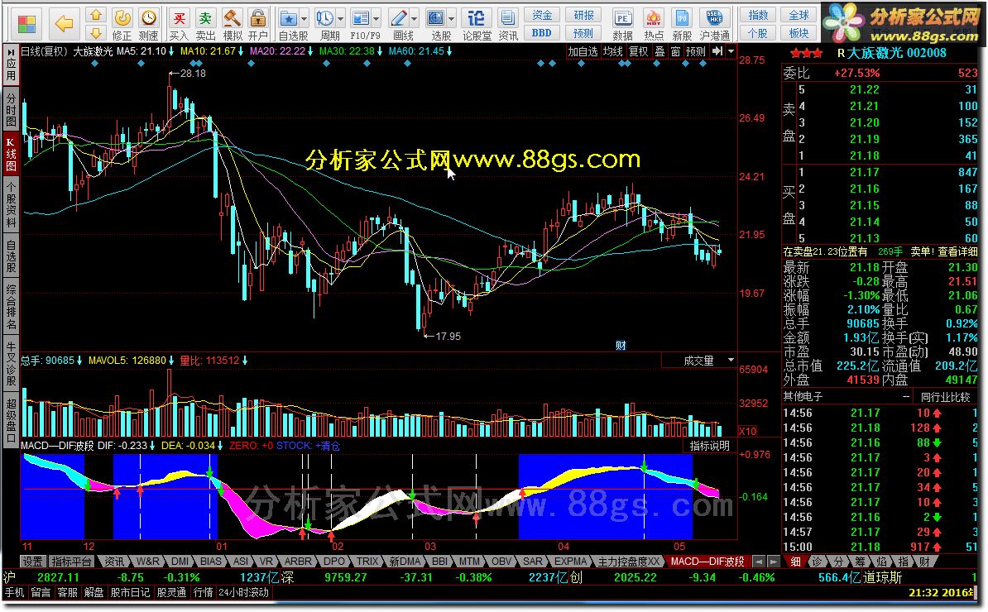Select the W&R indicator tab

(x=147, y=561)
